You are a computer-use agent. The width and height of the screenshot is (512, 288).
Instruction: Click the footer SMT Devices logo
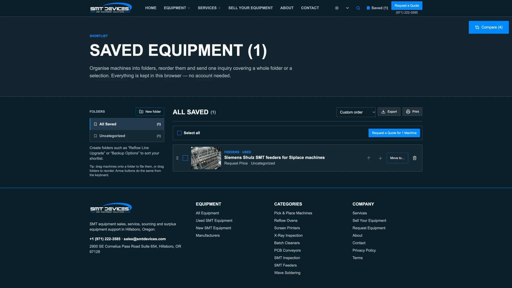111,208
